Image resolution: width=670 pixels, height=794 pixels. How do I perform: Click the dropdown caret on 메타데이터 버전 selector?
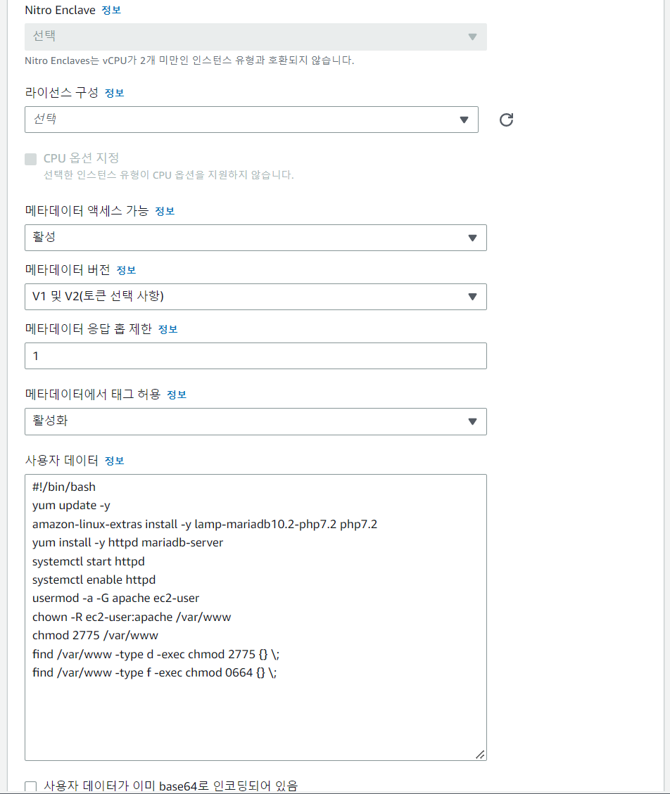point(472,297)
